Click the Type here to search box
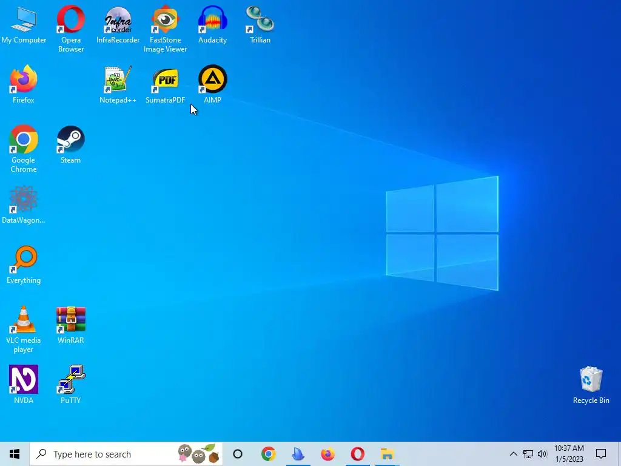The width and height of the screenshot is (621, 466). tap(126, 454)
